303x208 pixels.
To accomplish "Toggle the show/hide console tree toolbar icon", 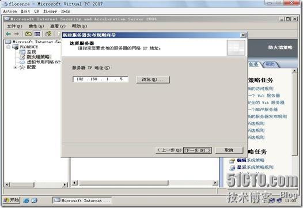I will tap(37, 34).
